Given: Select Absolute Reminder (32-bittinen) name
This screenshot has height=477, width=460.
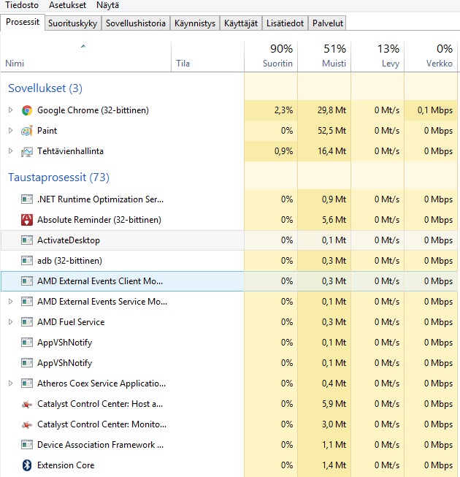Looking at the screenshot, I should [x=99, y=220].
